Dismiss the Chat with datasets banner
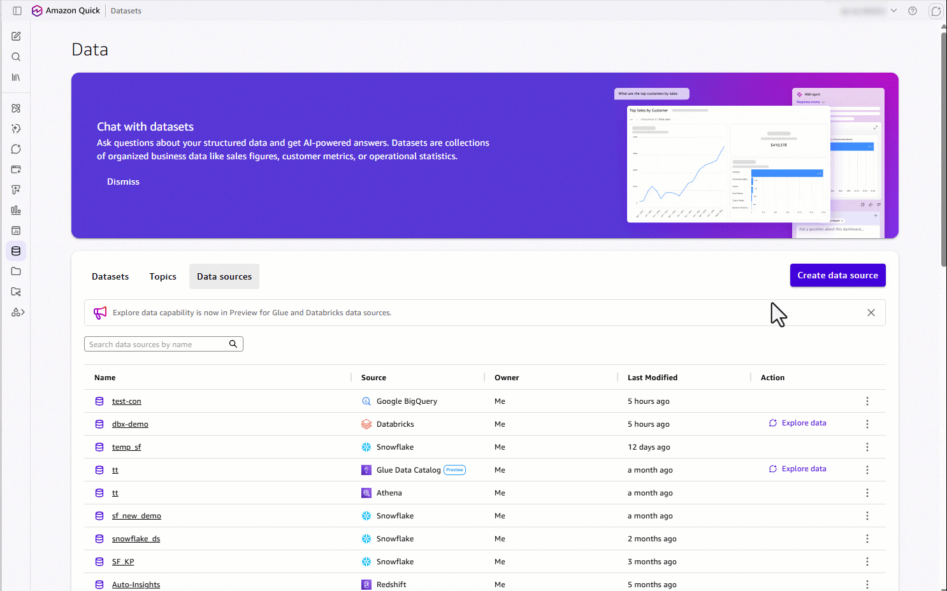 pos(123,182)
